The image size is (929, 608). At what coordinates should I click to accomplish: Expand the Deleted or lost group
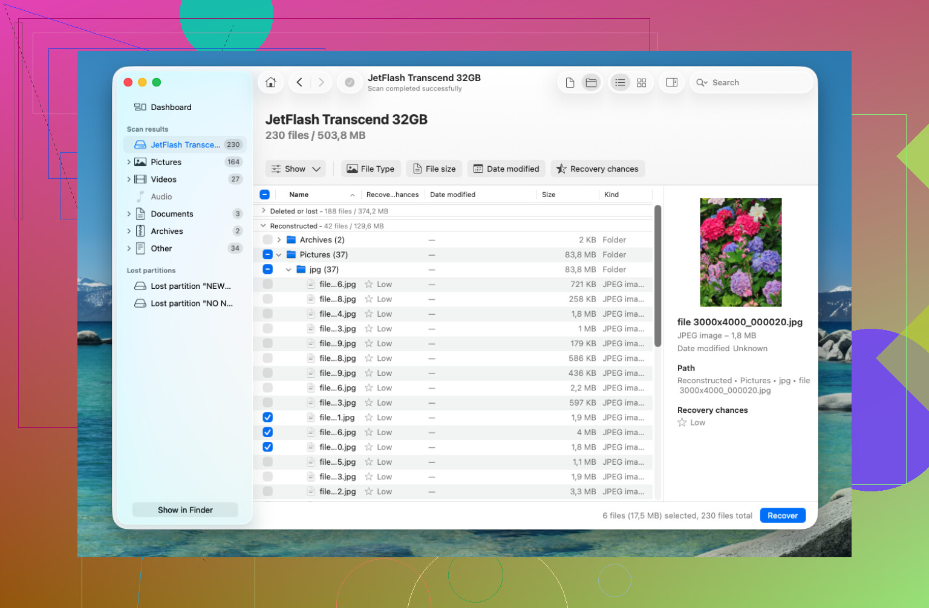click(263, 211)
